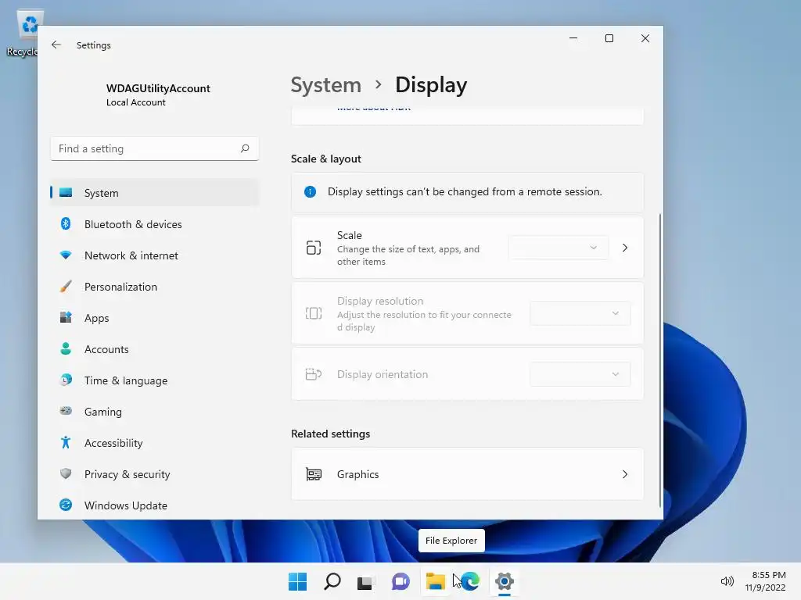Focus the Find a setting search box
801x600 pixels.
click(x=155, y=148)
